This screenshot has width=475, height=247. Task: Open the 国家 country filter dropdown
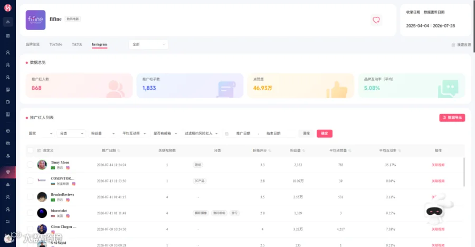click(x=40, y=134)
